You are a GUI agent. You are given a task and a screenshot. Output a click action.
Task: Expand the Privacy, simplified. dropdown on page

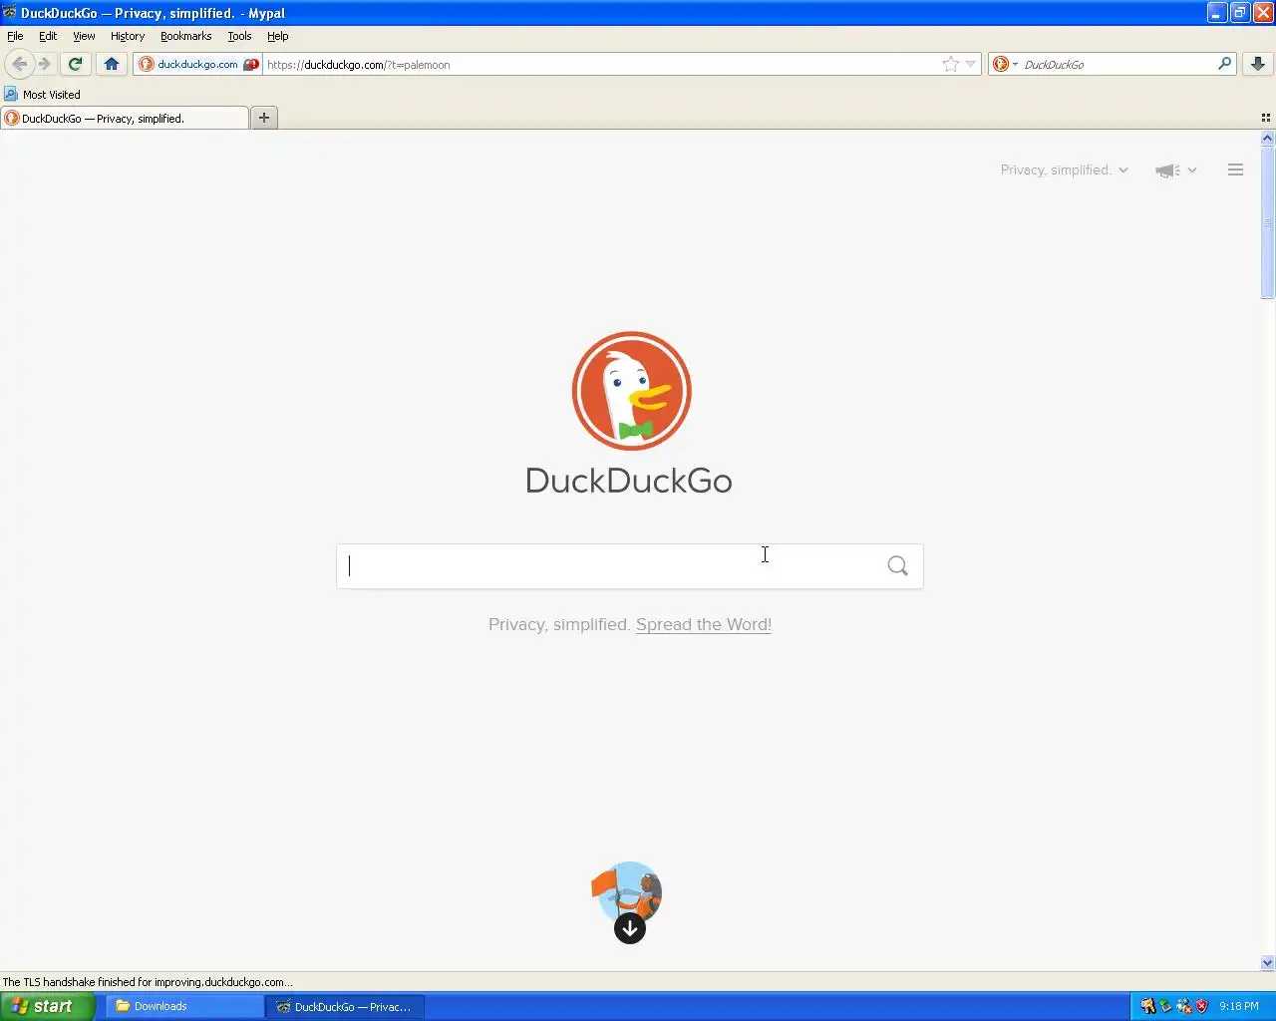(x=1064, y=170)
